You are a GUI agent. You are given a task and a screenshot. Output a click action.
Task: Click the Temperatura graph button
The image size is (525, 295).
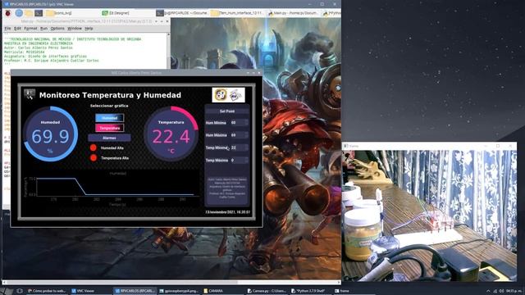(x=109, y=128)
